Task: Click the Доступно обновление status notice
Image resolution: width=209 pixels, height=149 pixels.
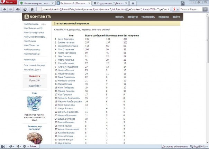Action: (175, 147)
